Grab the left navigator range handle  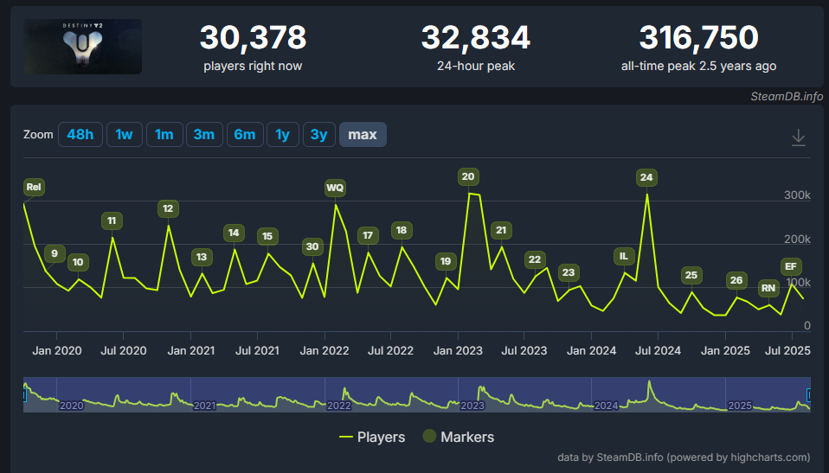click(x=24, y=395)
